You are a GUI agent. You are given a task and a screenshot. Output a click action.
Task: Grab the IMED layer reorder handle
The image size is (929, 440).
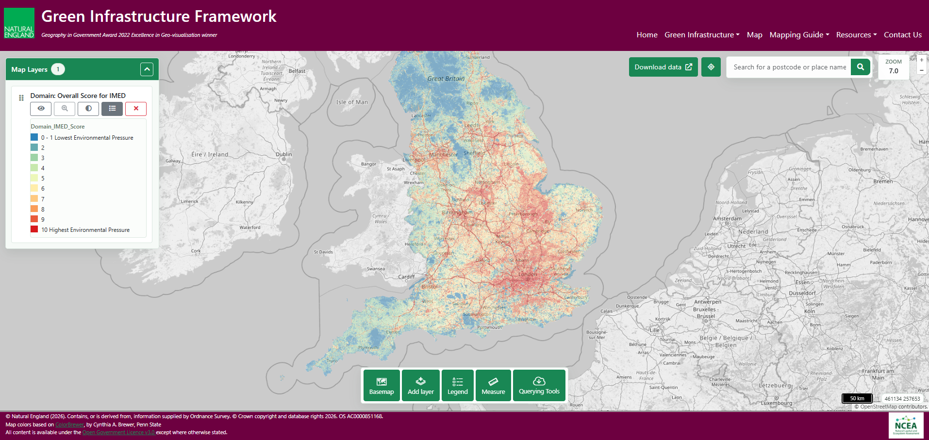(21, 98)
